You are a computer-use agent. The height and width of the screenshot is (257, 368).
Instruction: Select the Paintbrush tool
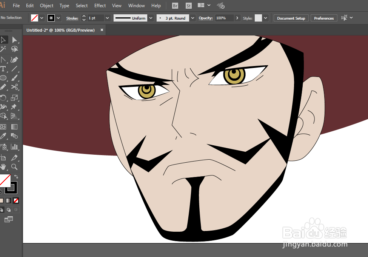click(x=15, y=78)
